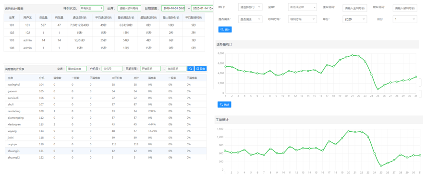Click day 25 lowest point on 话务量统计 chart

tap(377, 89)
